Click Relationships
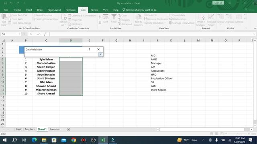The height and width of the screenshot is (144, 257). coord(177,19)
